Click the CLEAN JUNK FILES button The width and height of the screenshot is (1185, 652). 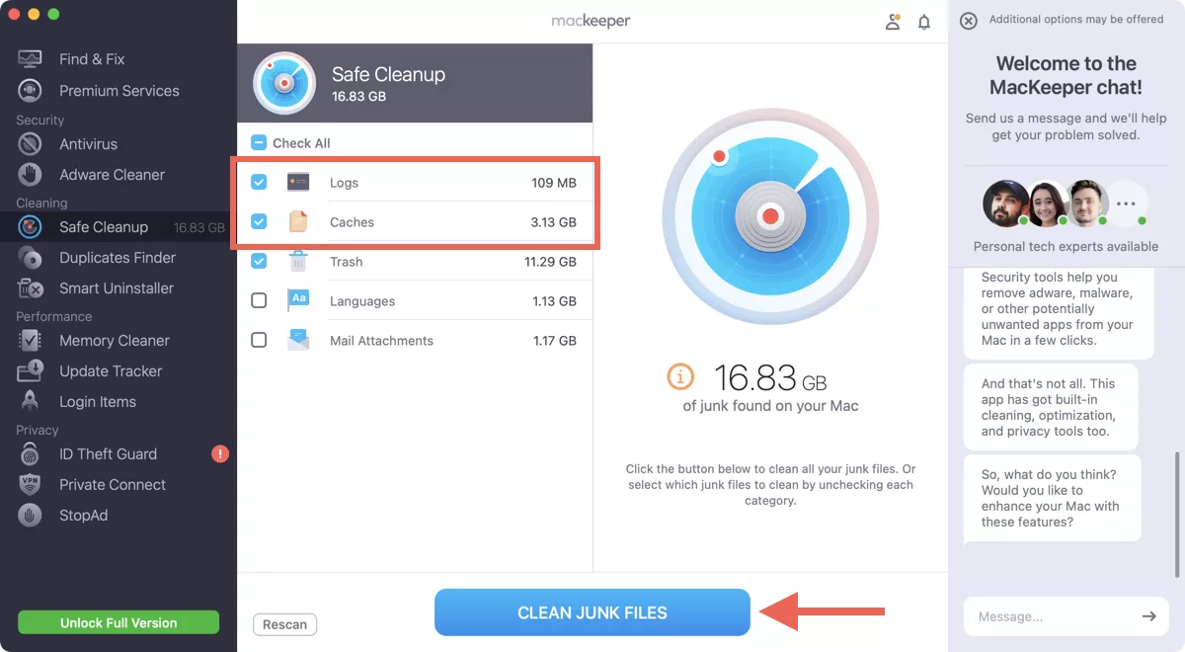(x=592, y=612)
